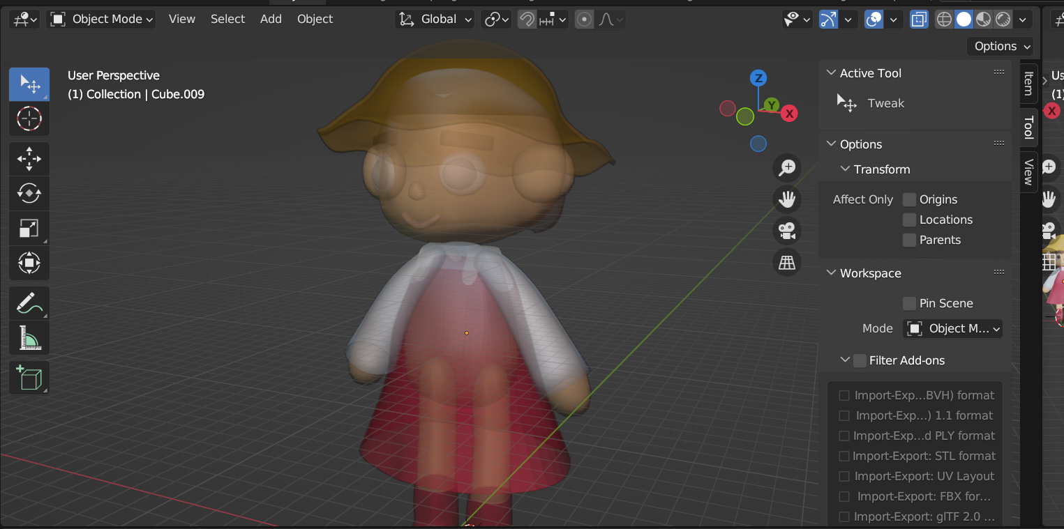Open the Select menu

point(227,20)
